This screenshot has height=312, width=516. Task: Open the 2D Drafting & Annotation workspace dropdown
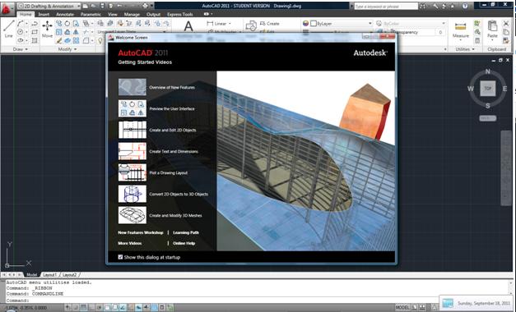(49, 6)
